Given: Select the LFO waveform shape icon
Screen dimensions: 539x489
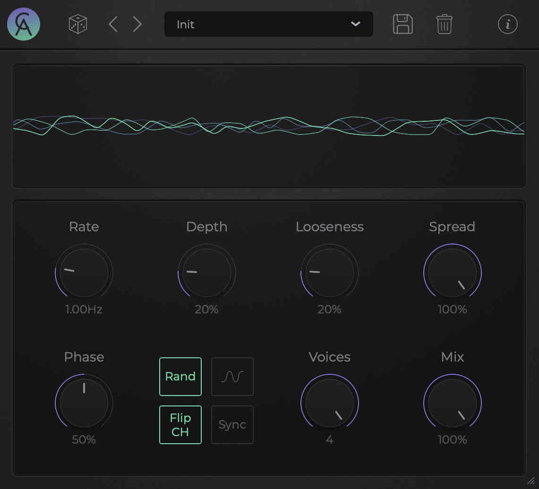Looking at the screenshot, I should (x=232, y=376).
